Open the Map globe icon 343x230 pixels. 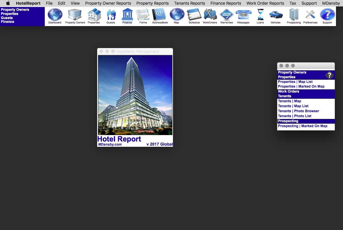[177, 14]
